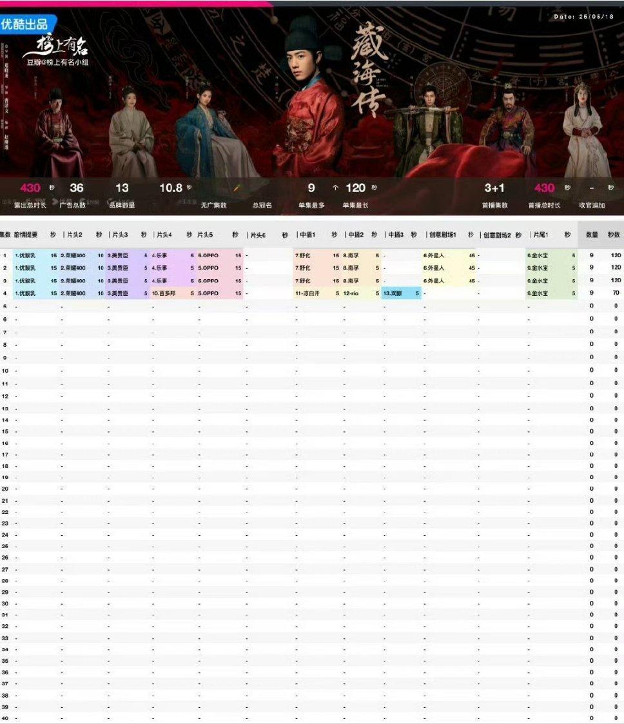Viewport: 624px width, 724px height.
Task: Click the 11-凉白开 cell
Action: [307, 293]
